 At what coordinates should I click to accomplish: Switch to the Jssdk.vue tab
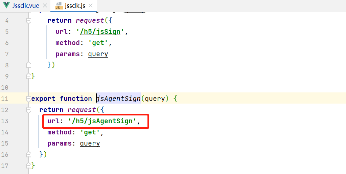click(26, 5)
